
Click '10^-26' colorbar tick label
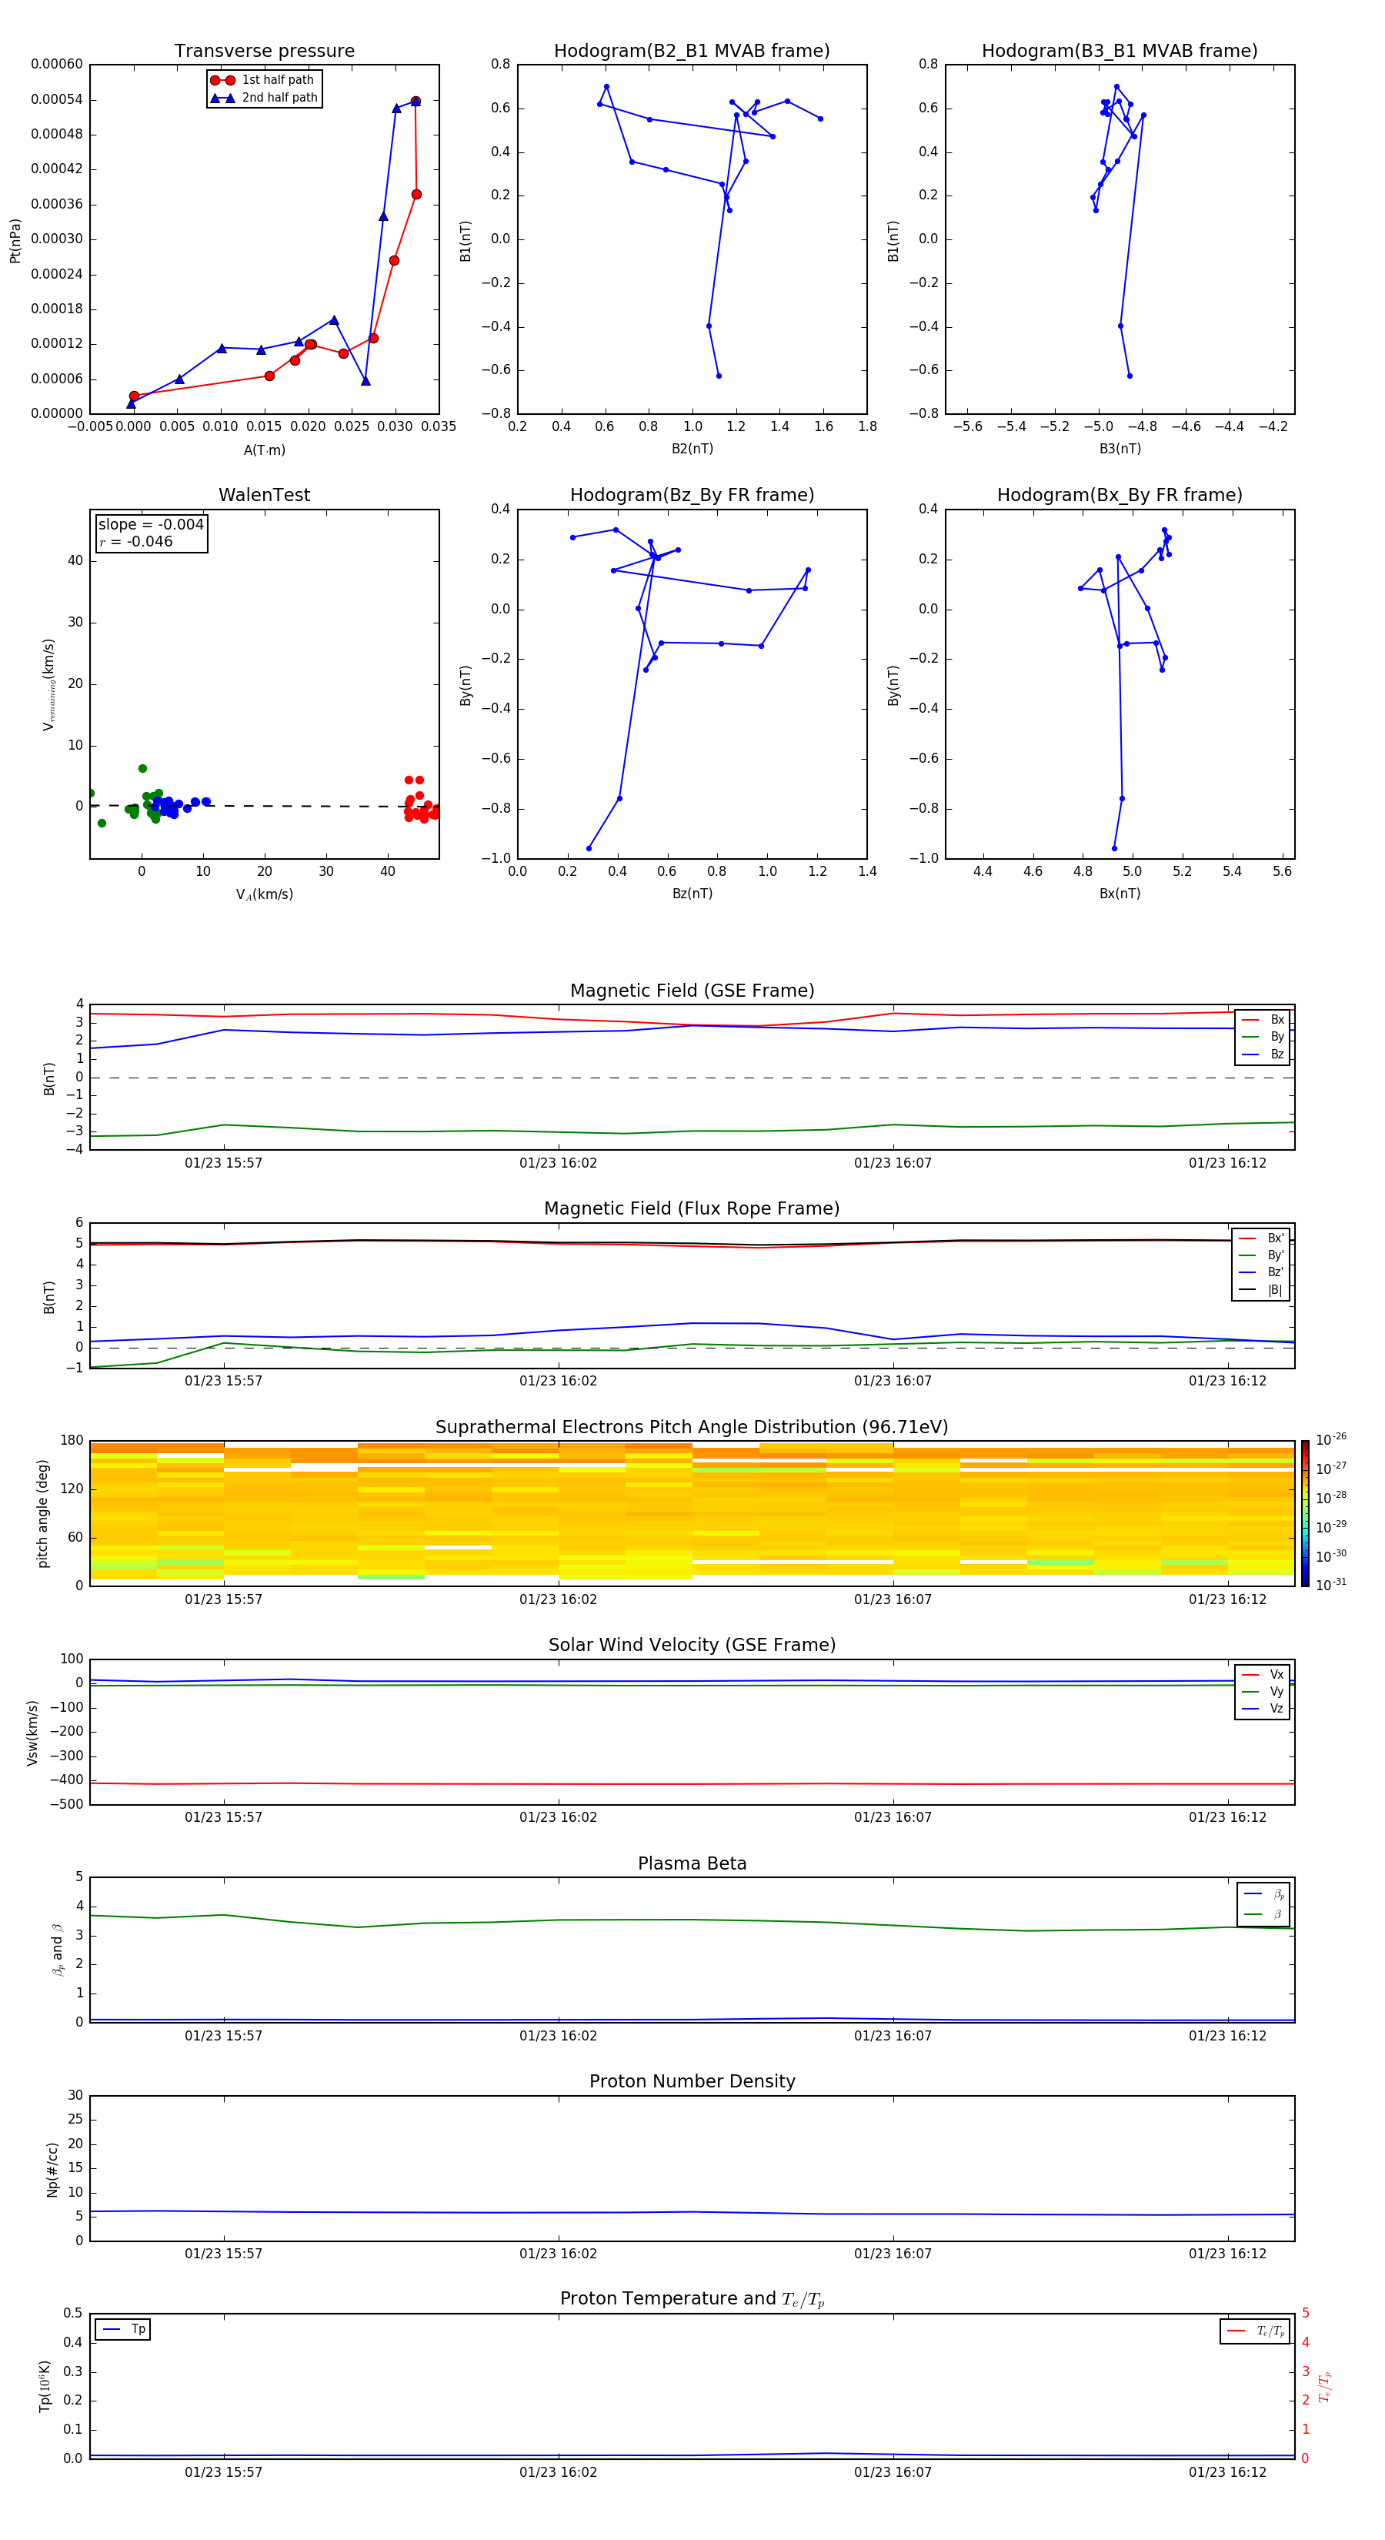click(1331, 1439)
